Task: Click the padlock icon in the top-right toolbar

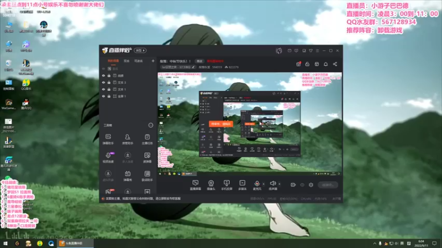Action: [x=307, y=64]
